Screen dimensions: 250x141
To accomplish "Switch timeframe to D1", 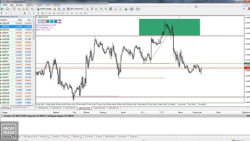I will [76, 13].
